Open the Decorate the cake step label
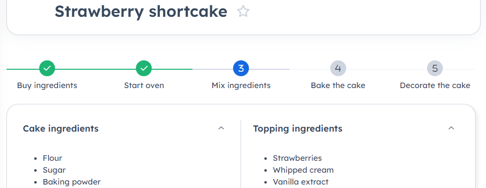The image size is (486, 188). point(435,85)
